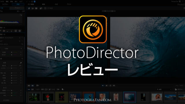
Task: Open the first menu in the menu bar
Action: 2,1
